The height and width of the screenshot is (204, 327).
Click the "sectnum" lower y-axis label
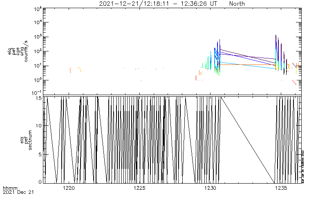(x=30, y=140)
